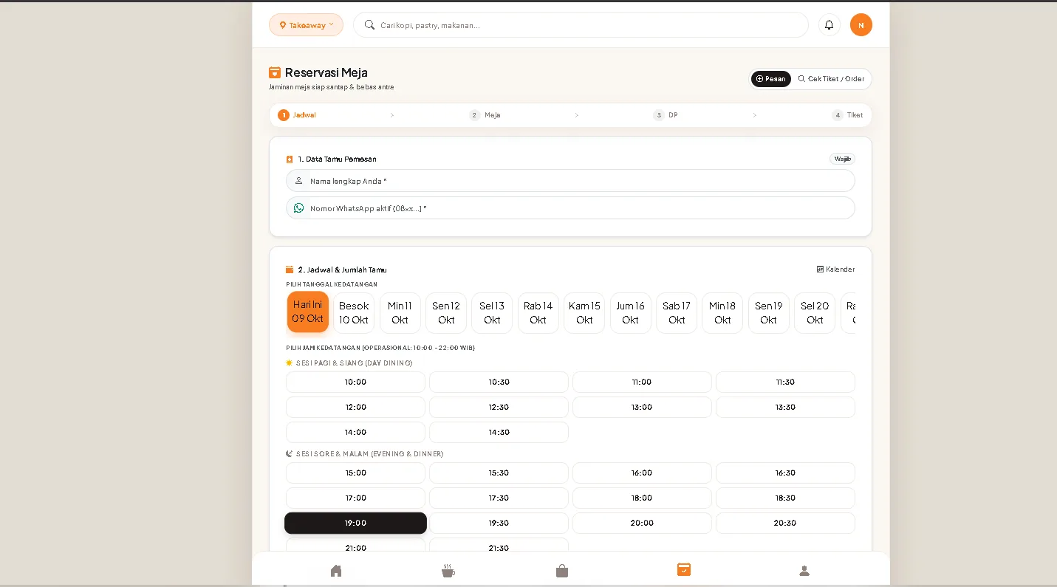Click the Nama lengkap Anda input field

570,181
